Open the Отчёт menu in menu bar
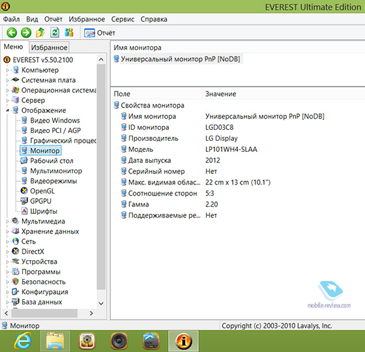This screenshot has width=365, height=352. [53, 19]
